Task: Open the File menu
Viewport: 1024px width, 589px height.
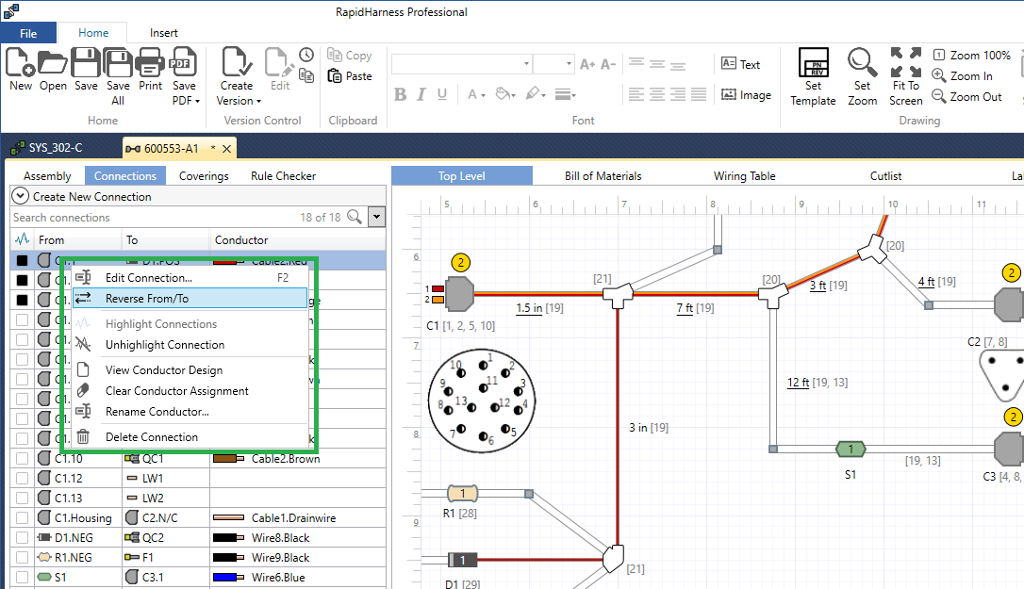Action: (28, 33)
